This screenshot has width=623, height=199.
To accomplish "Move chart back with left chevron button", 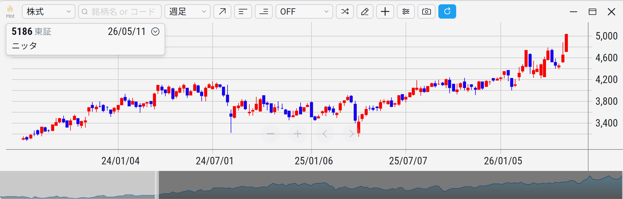I will pos(325,134).
